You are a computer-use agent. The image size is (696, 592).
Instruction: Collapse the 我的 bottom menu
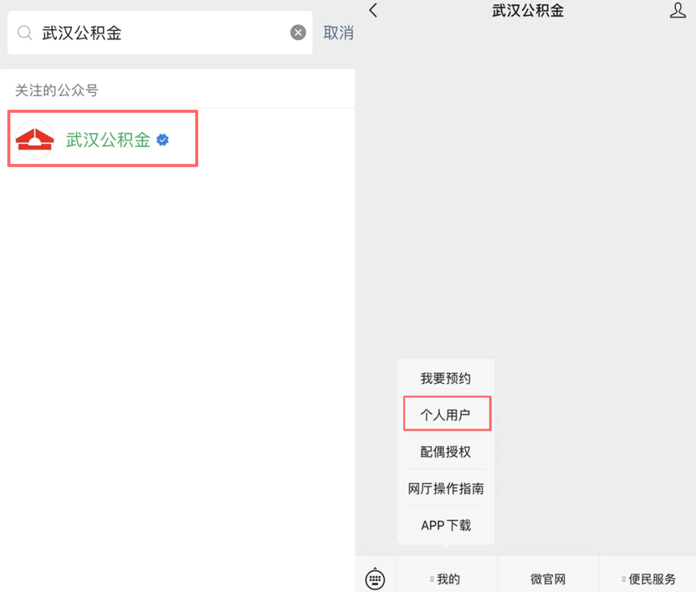tap(445, 579)
